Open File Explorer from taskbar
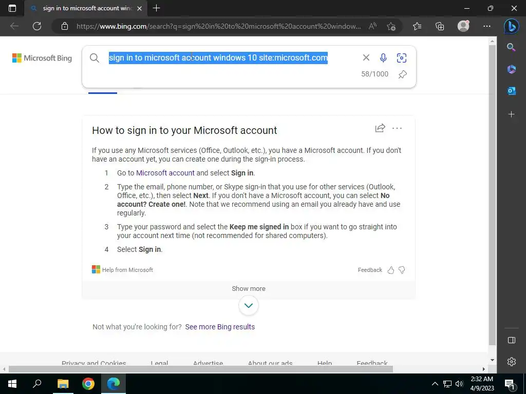This screenshot has height=394, width=526. click(x=63, y=384)
